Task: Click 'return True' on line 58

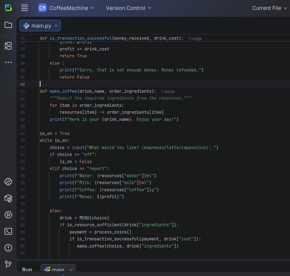Action: [x=73, y=56]
